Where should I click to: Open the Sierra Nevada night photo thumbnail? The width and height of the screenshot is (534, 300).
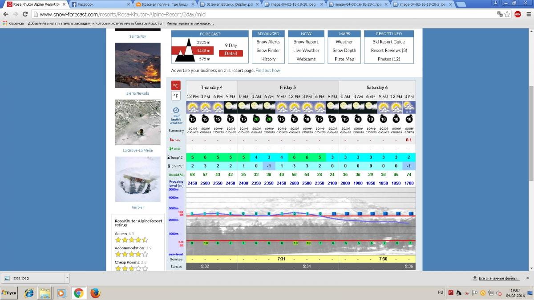pos(138,65)
